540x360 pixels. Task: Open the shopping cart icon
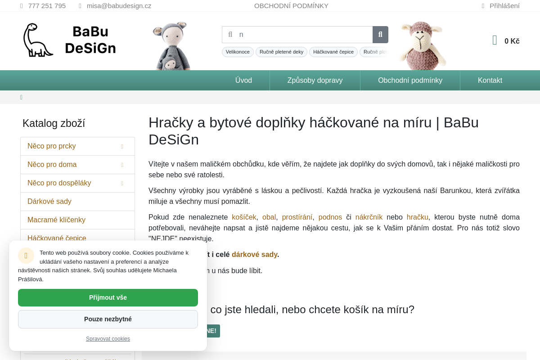point(495,40)
